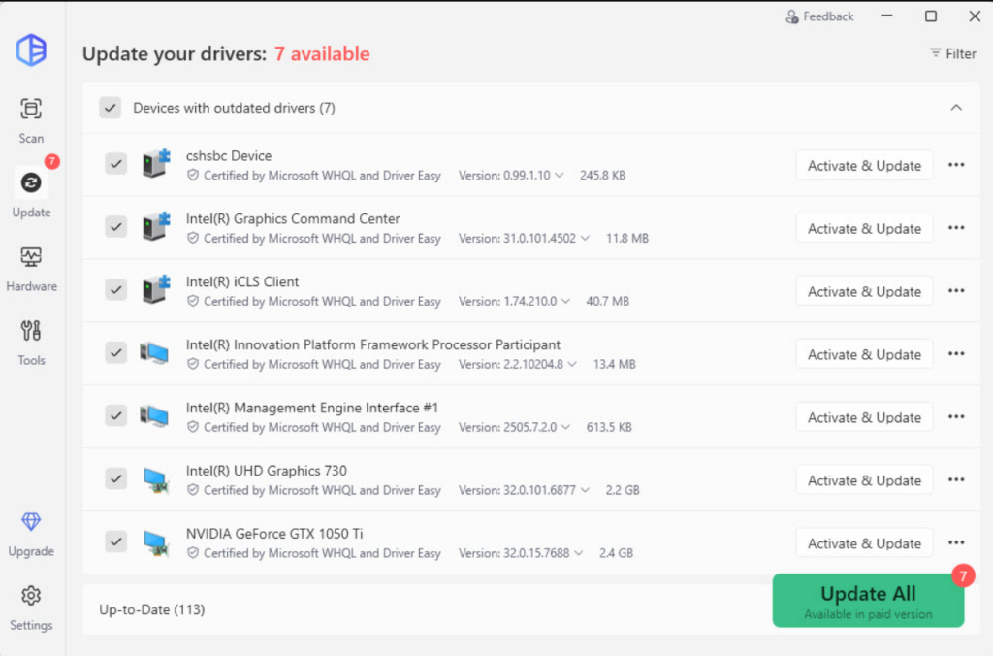This screenshot has height=656, width=993.
Task: Open the Filter menu
Action: [x=951, y=53]
